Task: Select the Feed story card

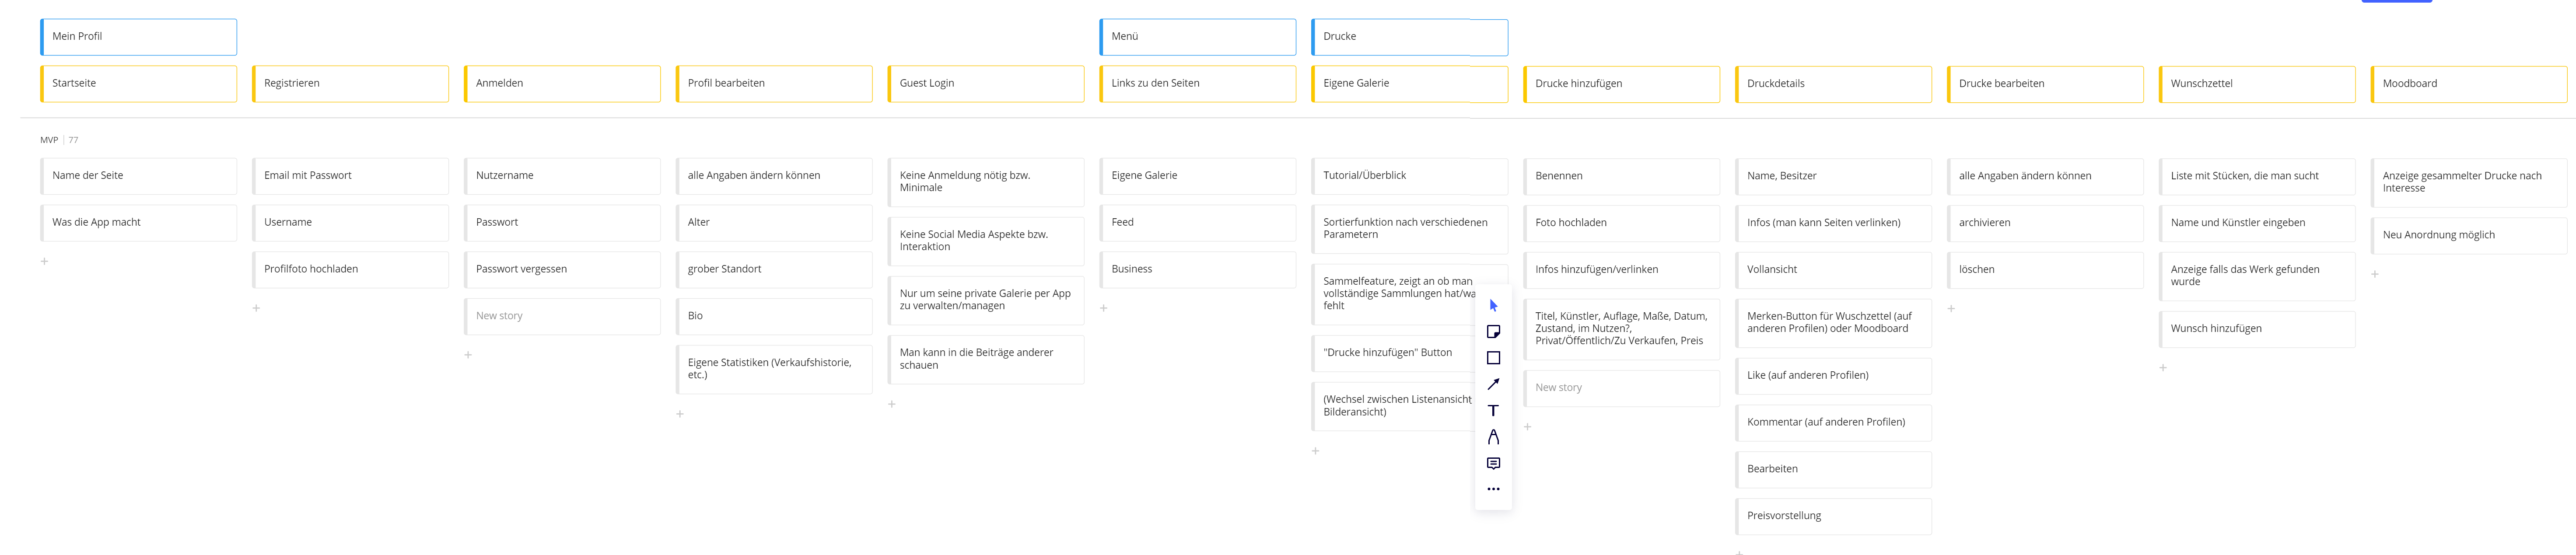Action: pyautogui.click(x=1198, y=223)
